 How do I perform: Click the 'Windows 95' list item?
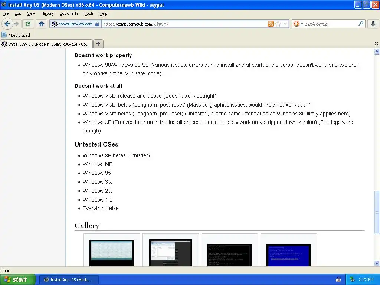point(97,173)
